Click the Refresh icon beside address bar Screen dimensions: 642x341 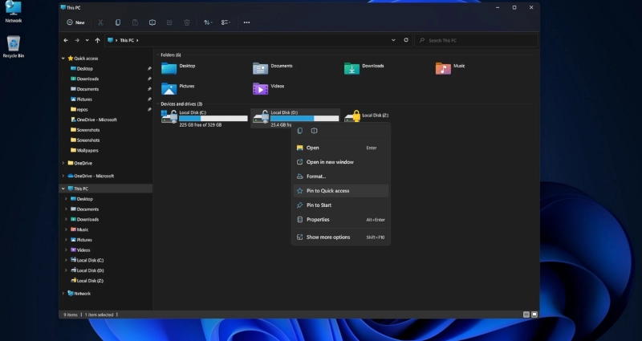point(406,40)
